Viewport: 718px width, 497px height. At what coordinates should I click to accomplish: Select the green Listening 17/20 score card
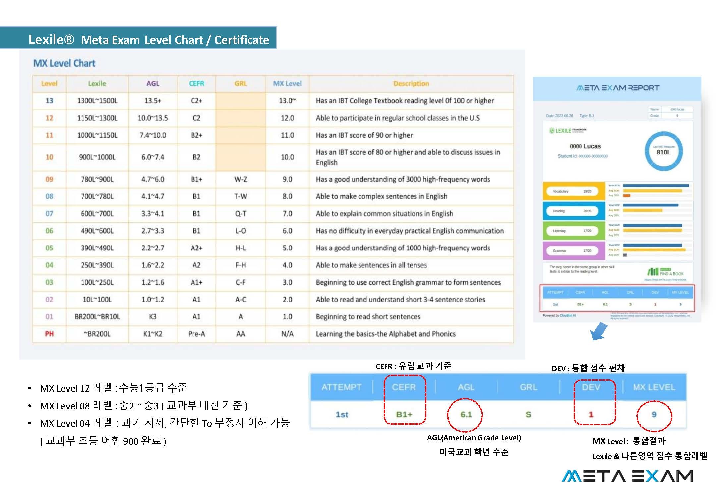pyautogui.click(x=574, y=231)
